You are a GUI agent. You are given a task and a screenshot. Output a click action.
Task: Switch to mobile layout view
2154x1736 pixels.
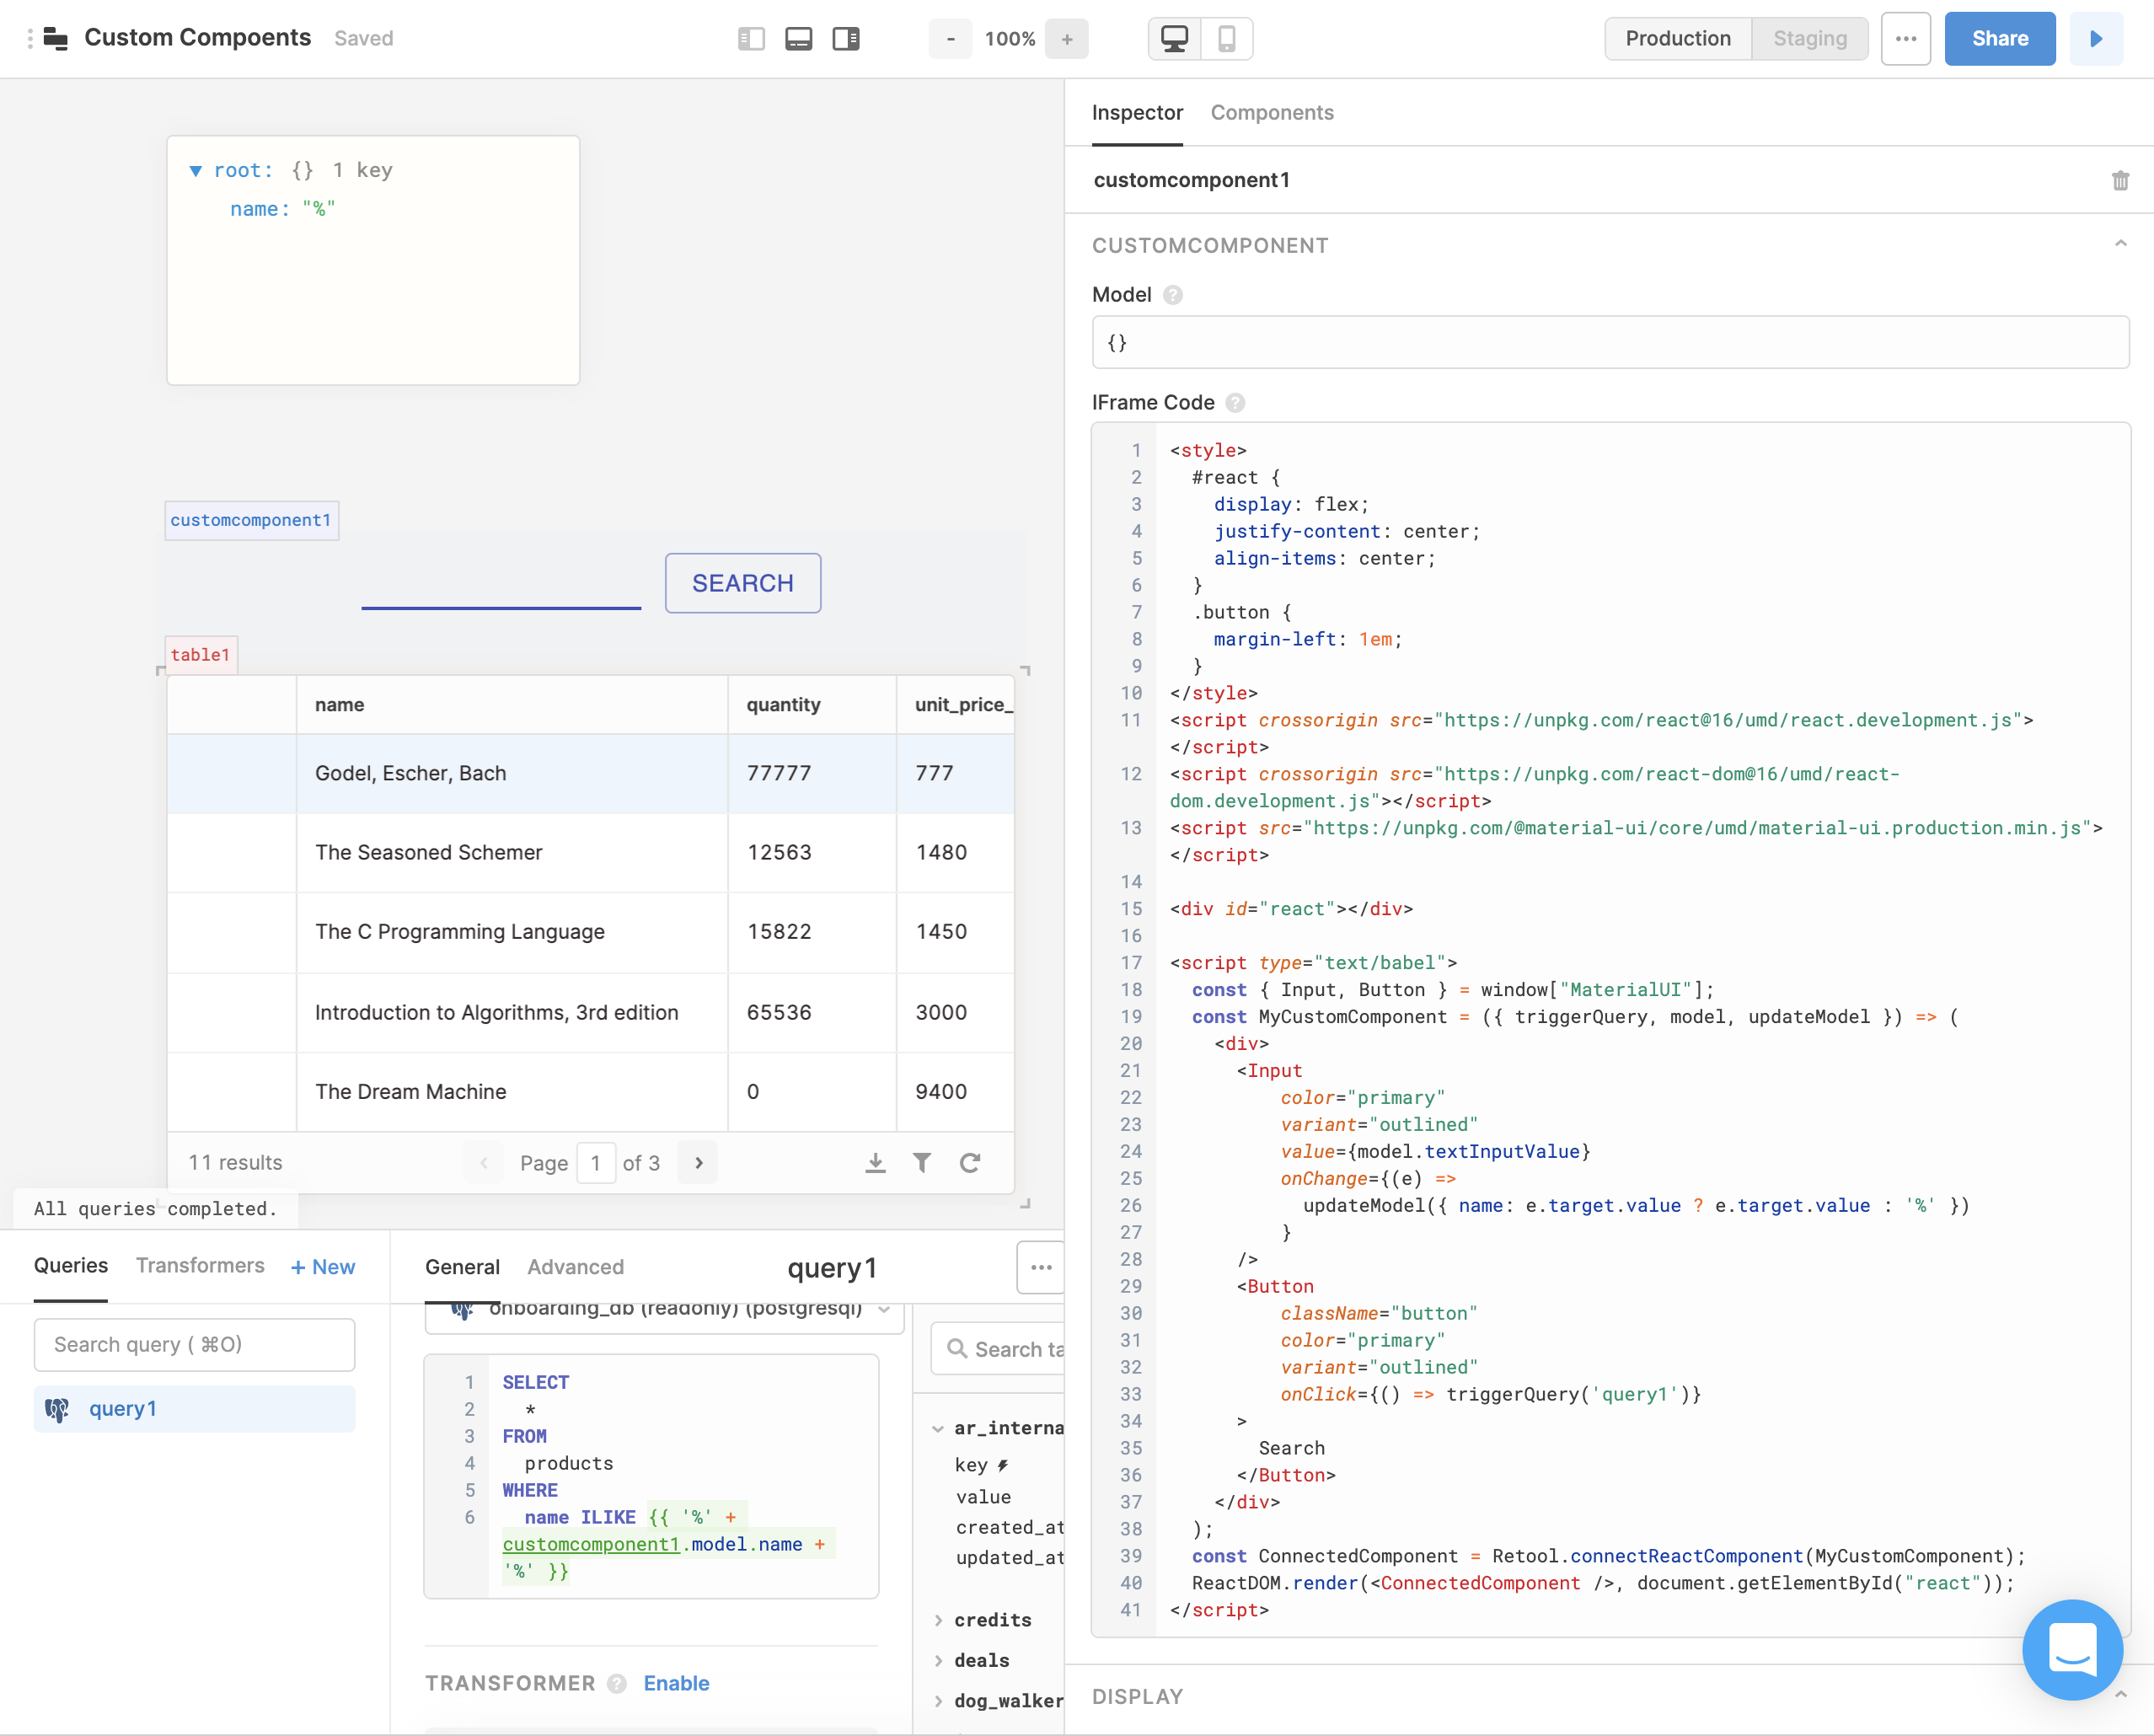1226,39
